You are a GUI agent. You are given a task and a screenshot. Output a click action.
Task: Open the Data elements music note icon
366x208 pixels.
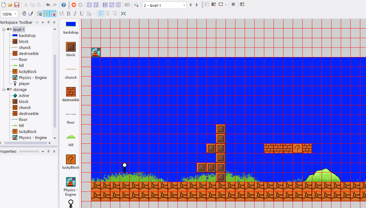[136, 4]
